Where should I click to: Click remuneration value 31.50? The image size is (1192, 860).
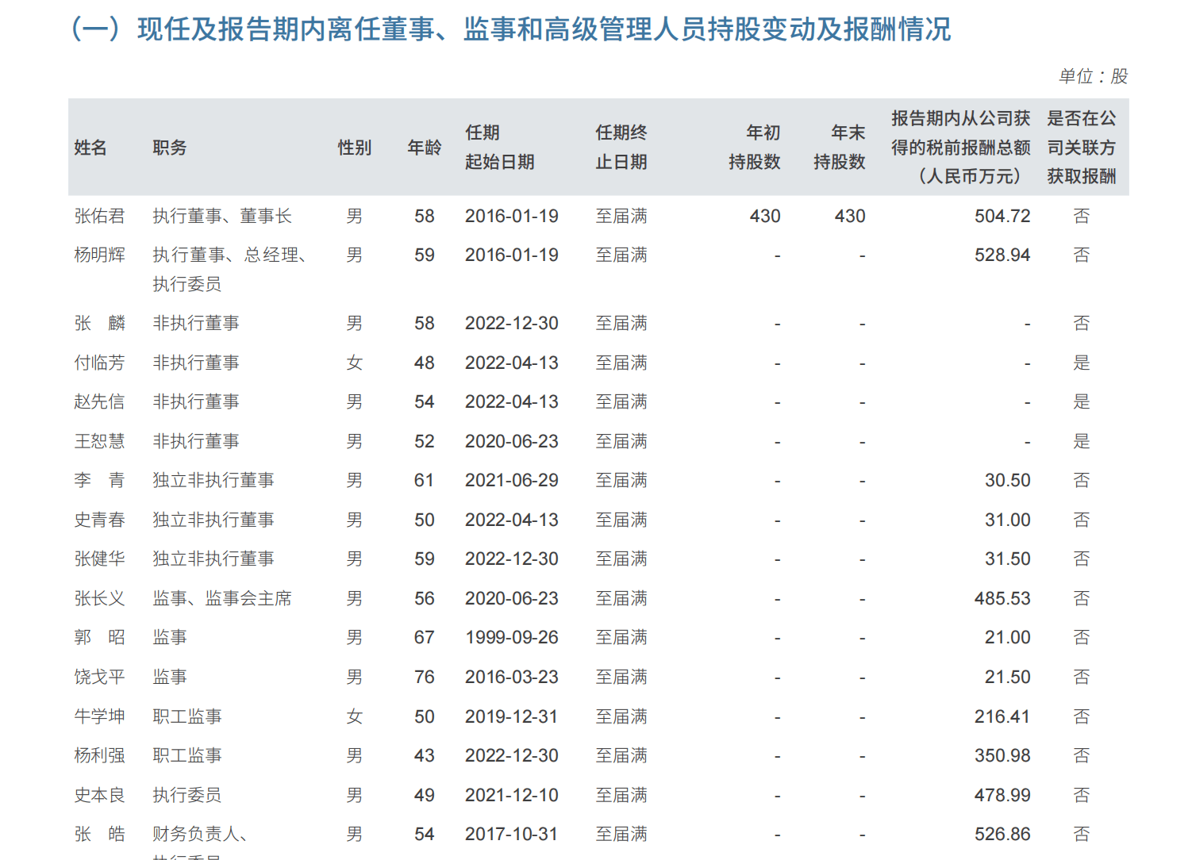pos(1008,559)
